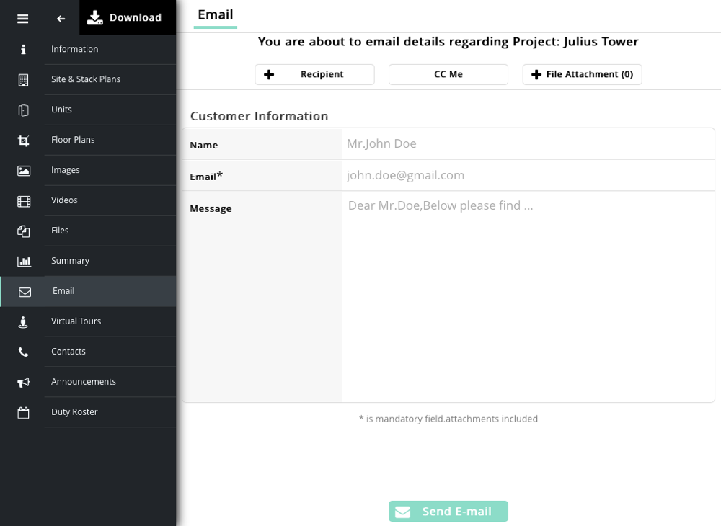The height and width of the screenshot is (526, 721).
Task: Click the Information 'i' sidebar icon
Action: (x=24, y=49)
